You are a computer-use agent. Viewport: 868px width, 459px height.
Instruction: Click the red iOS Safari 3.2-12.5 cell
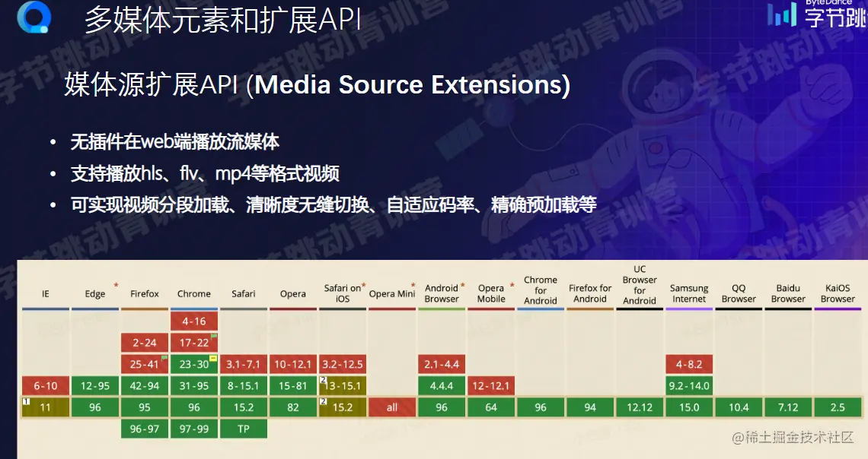pyautogui.click(x=343, y=364)
